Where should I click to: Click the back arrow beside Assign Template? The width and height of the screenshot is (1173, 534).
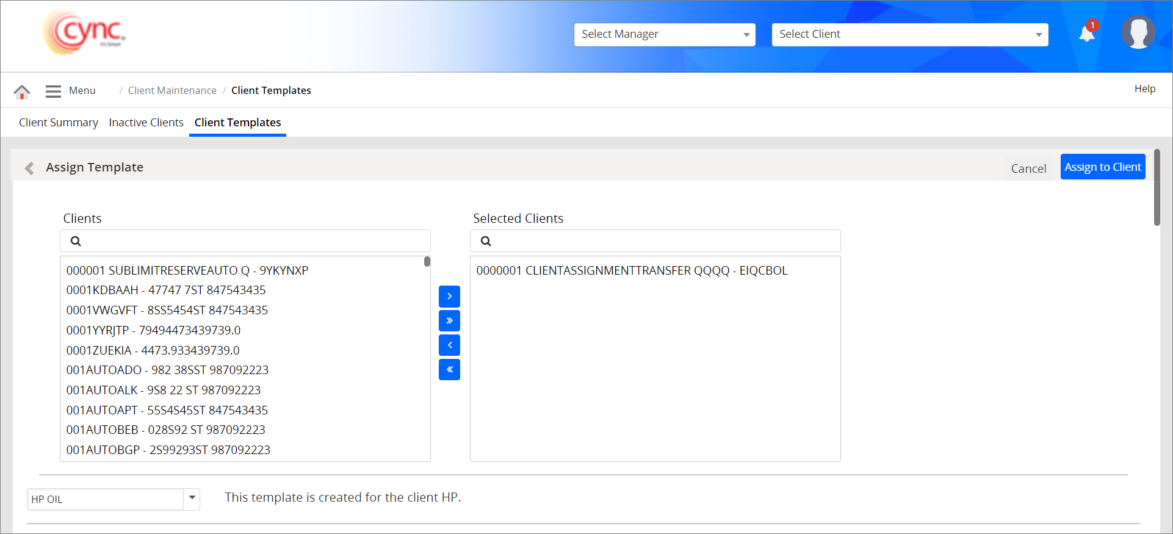point(29,168)
